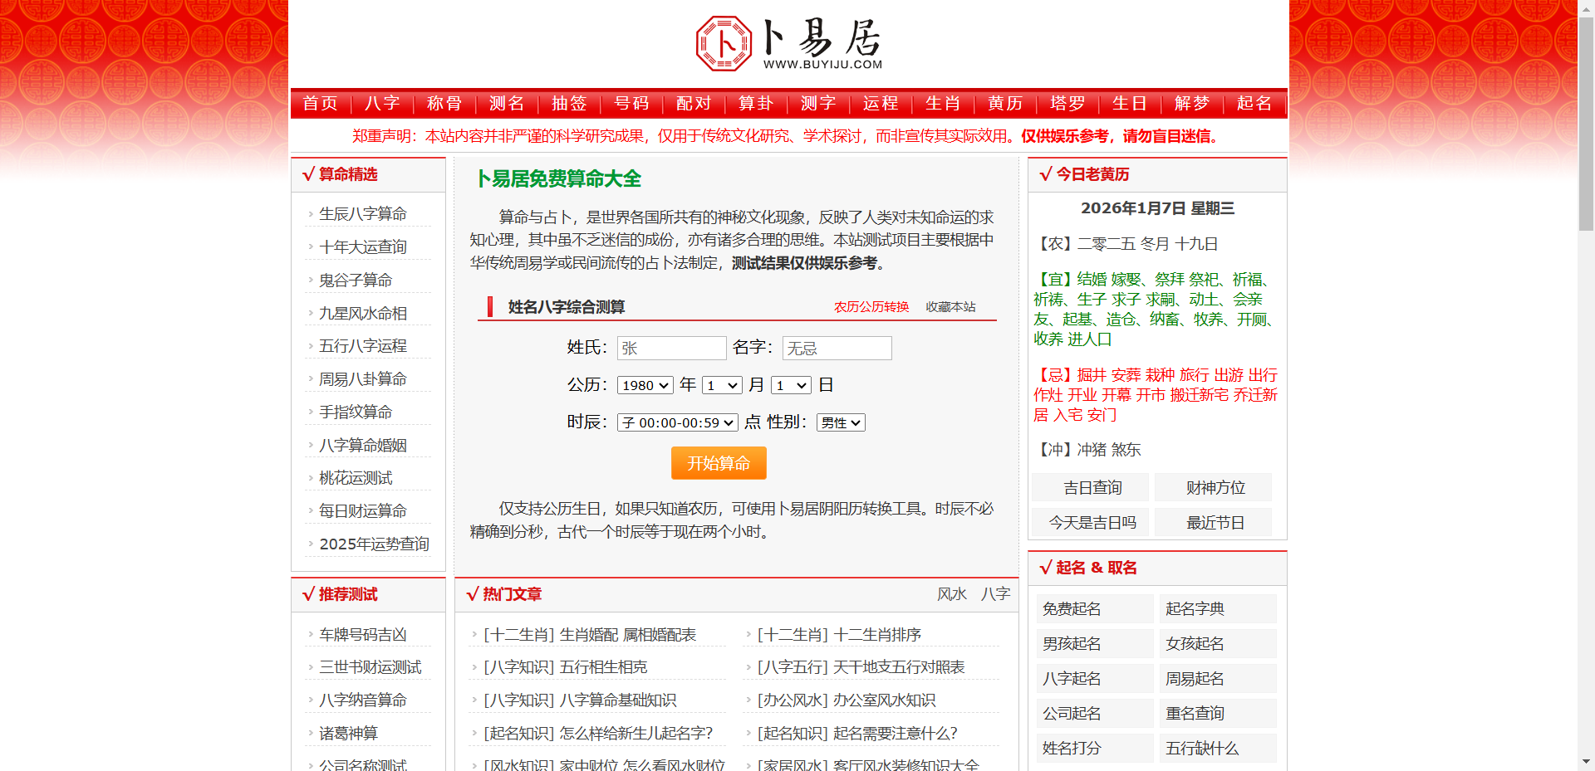Viewport: 1595px width, 771px height.
Task: Switch to the 风水 tab in 热门文章
Action: [952, 594]
